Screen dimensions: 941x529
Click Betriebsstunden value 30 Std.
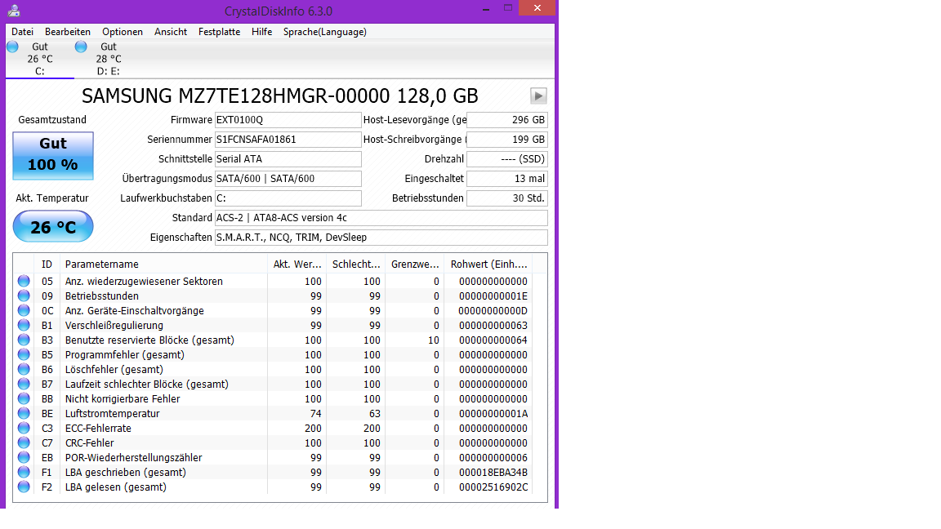coord(507,198)
